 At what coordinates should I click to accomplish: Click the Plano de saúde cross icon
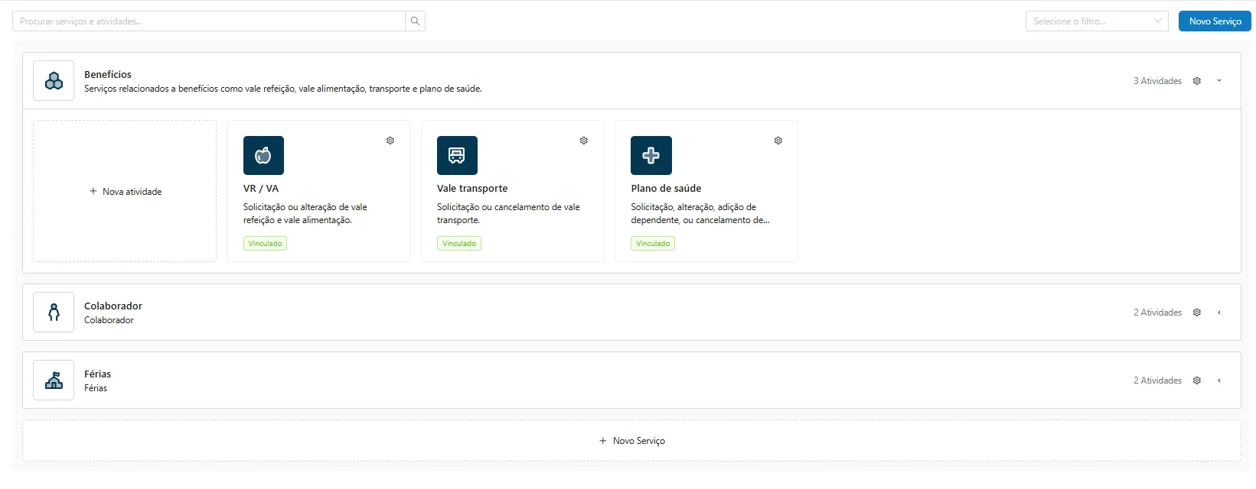[x=651, y=156]
